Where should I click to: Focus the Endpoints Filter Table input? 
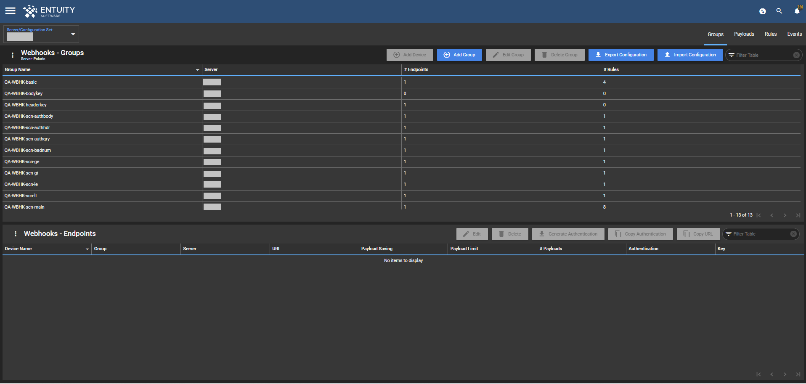click(x=760, y=234)
